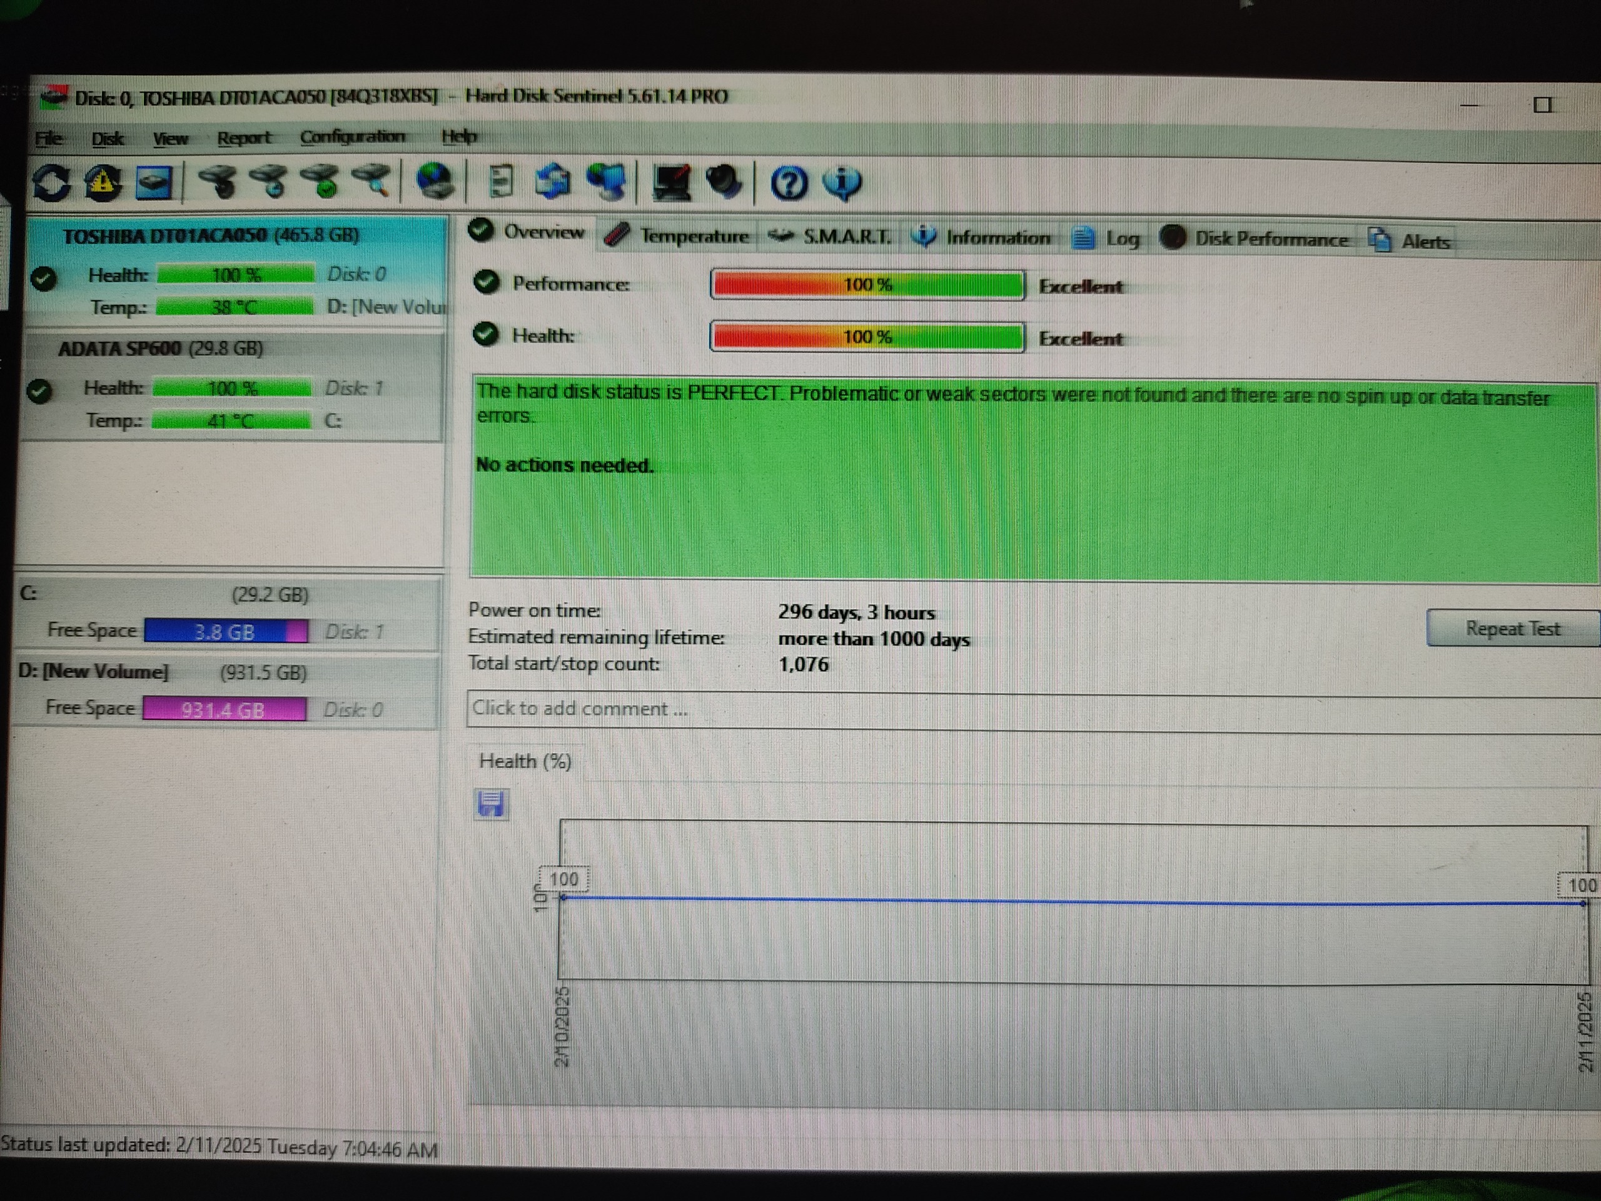Click the networked computers toolbar icon

pos(607,181)
